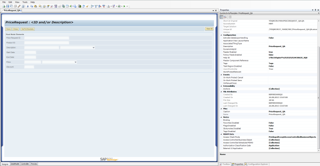
Task: Click the End Date input field
Action: tap(30, 57)
